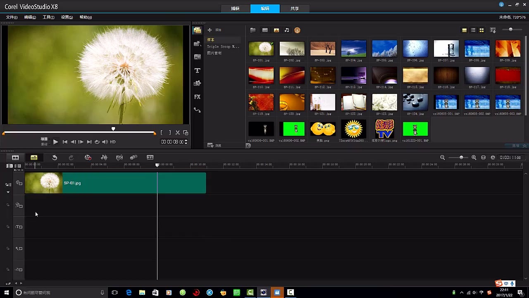Open the Graphic library icon
The height and width of the screenshot is (298, 529).
tap(197, 83)
